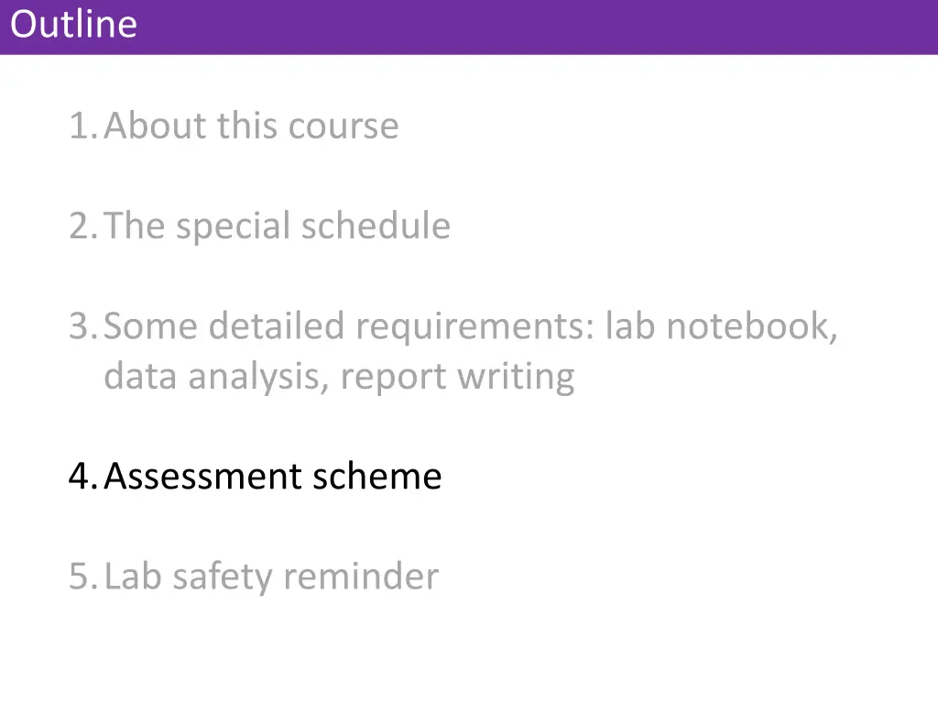The width and height of the screenshot is (938, 704).
Task: Click the "Some detailed requirements" text
Action: 349,326
